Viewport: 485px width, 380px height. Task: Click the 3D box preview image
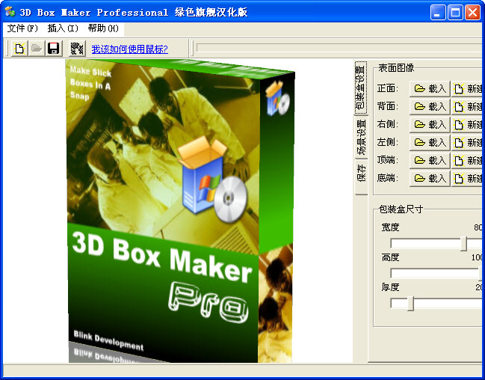(179, 211)
